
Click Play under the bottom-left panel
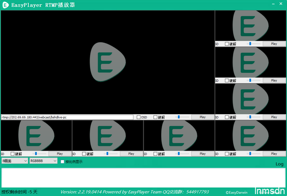[60, 154]
